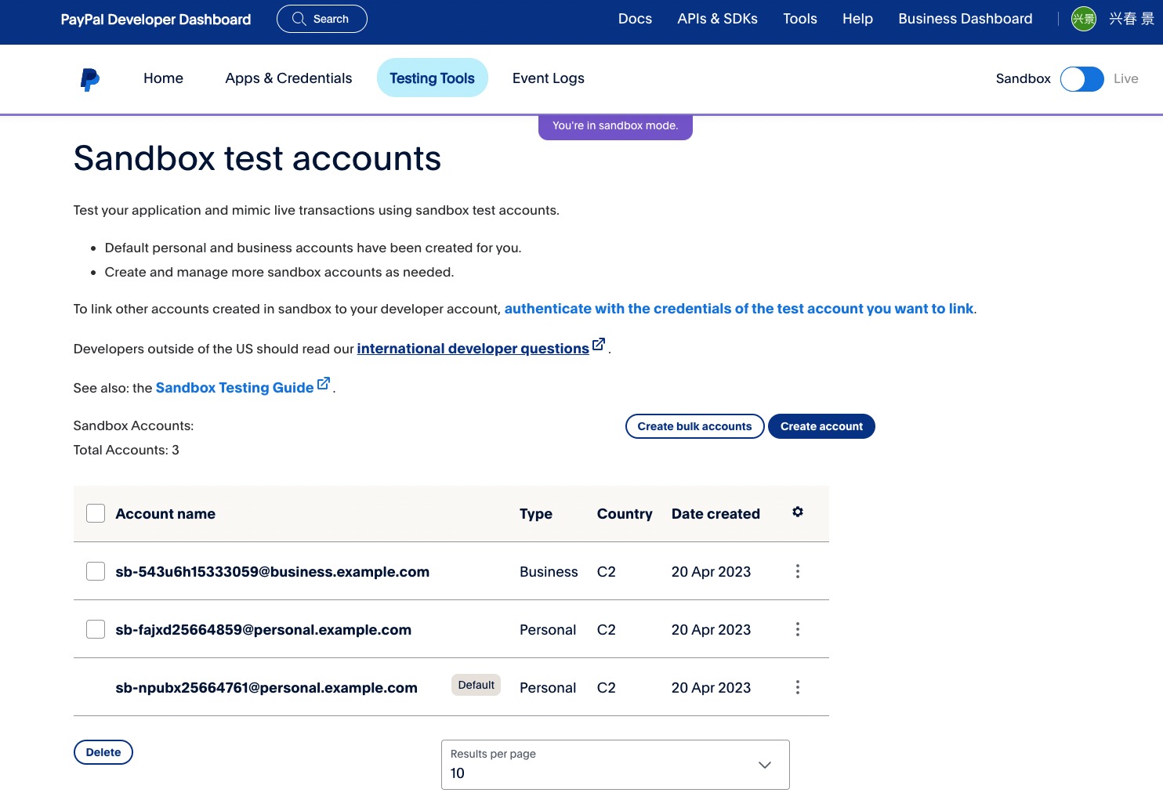Viewport: 1163px width, 800px height.
Task: Open the Tools top menu
Action: pos(800,19)
